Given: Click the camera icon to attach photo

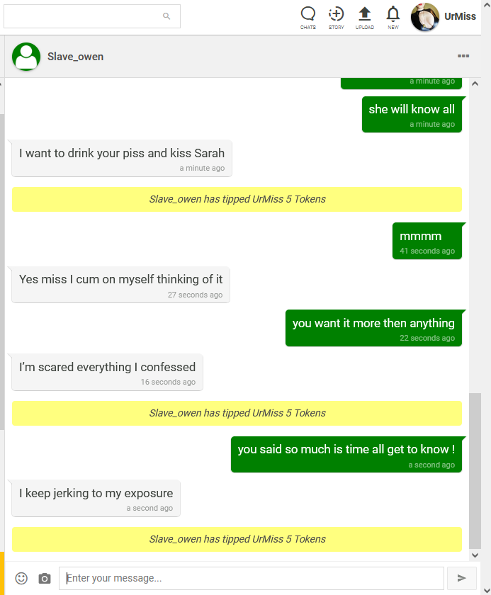Looking at the screenshot, I should tap(45, 578).
